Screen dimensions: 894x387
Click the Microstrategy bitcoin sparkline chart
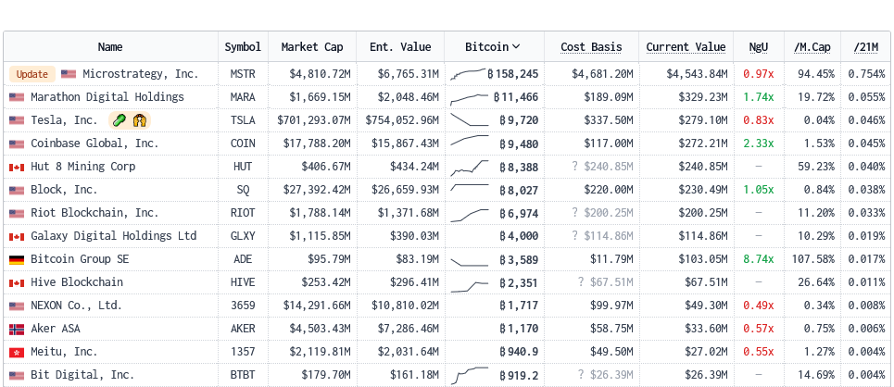468,74
